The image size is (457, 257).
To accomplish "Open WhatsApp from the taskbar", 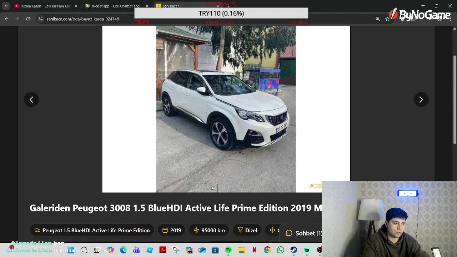I will tap(281, 250).
